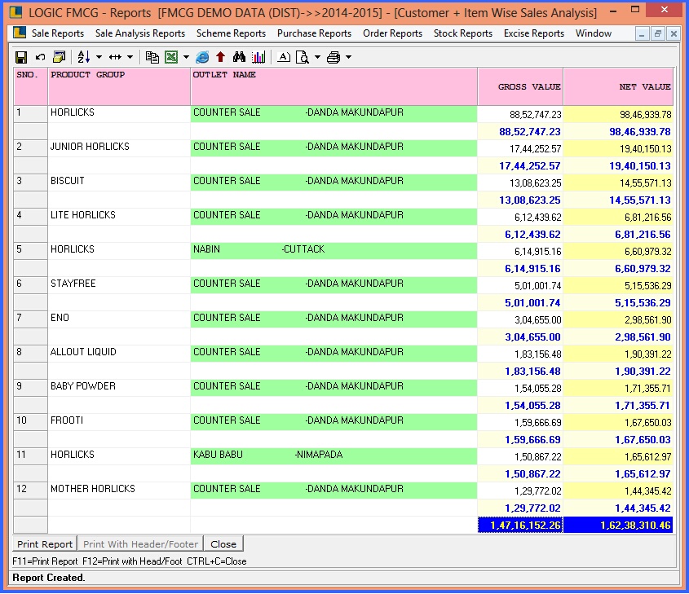Click bold subtotal 88,52,747.23 gross value
Image resolution: width=689 pixels, height=594 pixels.
(x=521, y=132)
